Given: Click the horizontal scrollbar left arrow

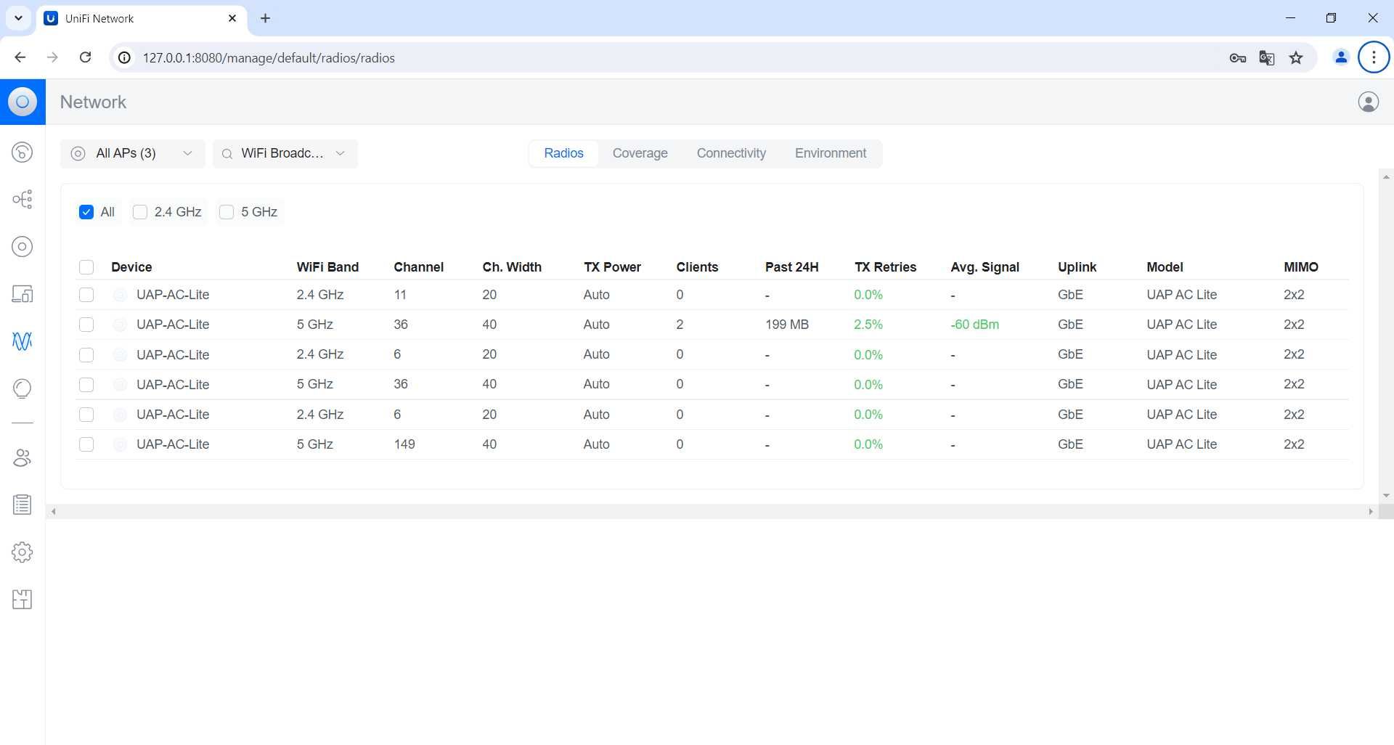Looking at the screenshot, I should pyautogui.click(x=53, y=512).
